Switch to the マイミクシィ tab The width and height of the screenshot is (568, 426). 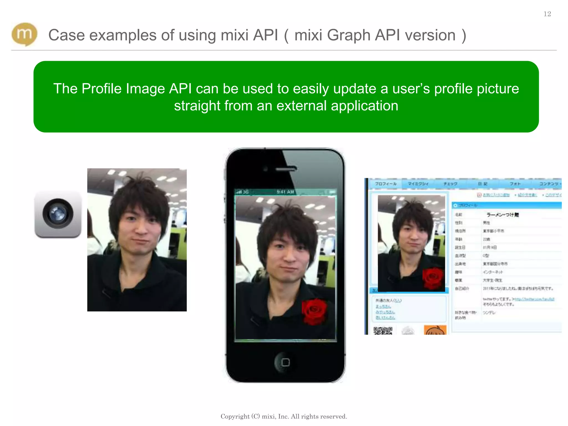418,184
